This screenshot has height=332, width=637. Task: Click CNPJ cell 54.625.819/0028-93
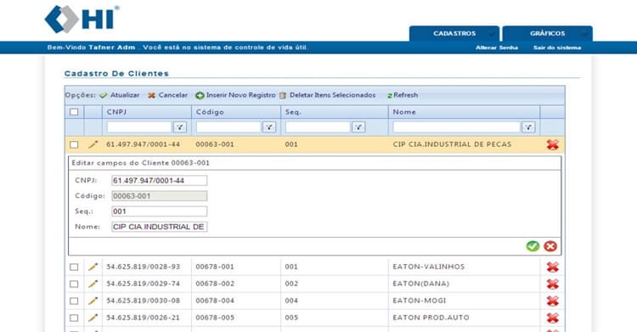[143, 267]
